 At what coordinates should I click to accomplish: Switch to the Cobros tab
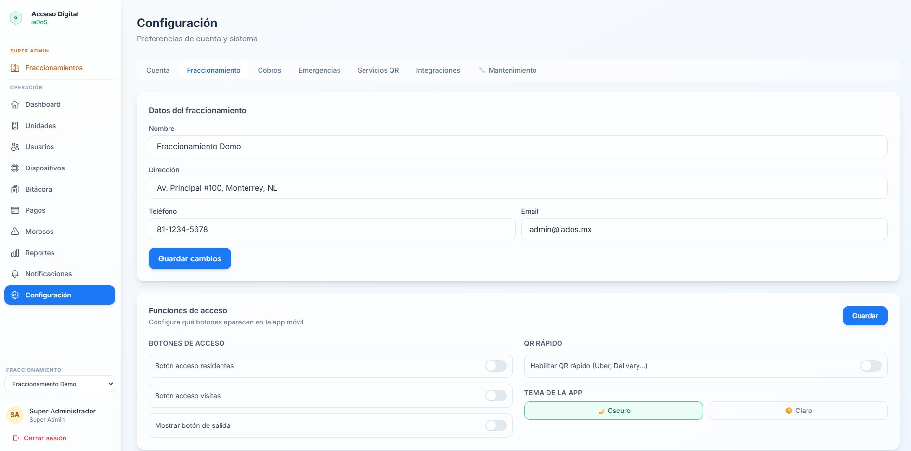coord(269,70)
